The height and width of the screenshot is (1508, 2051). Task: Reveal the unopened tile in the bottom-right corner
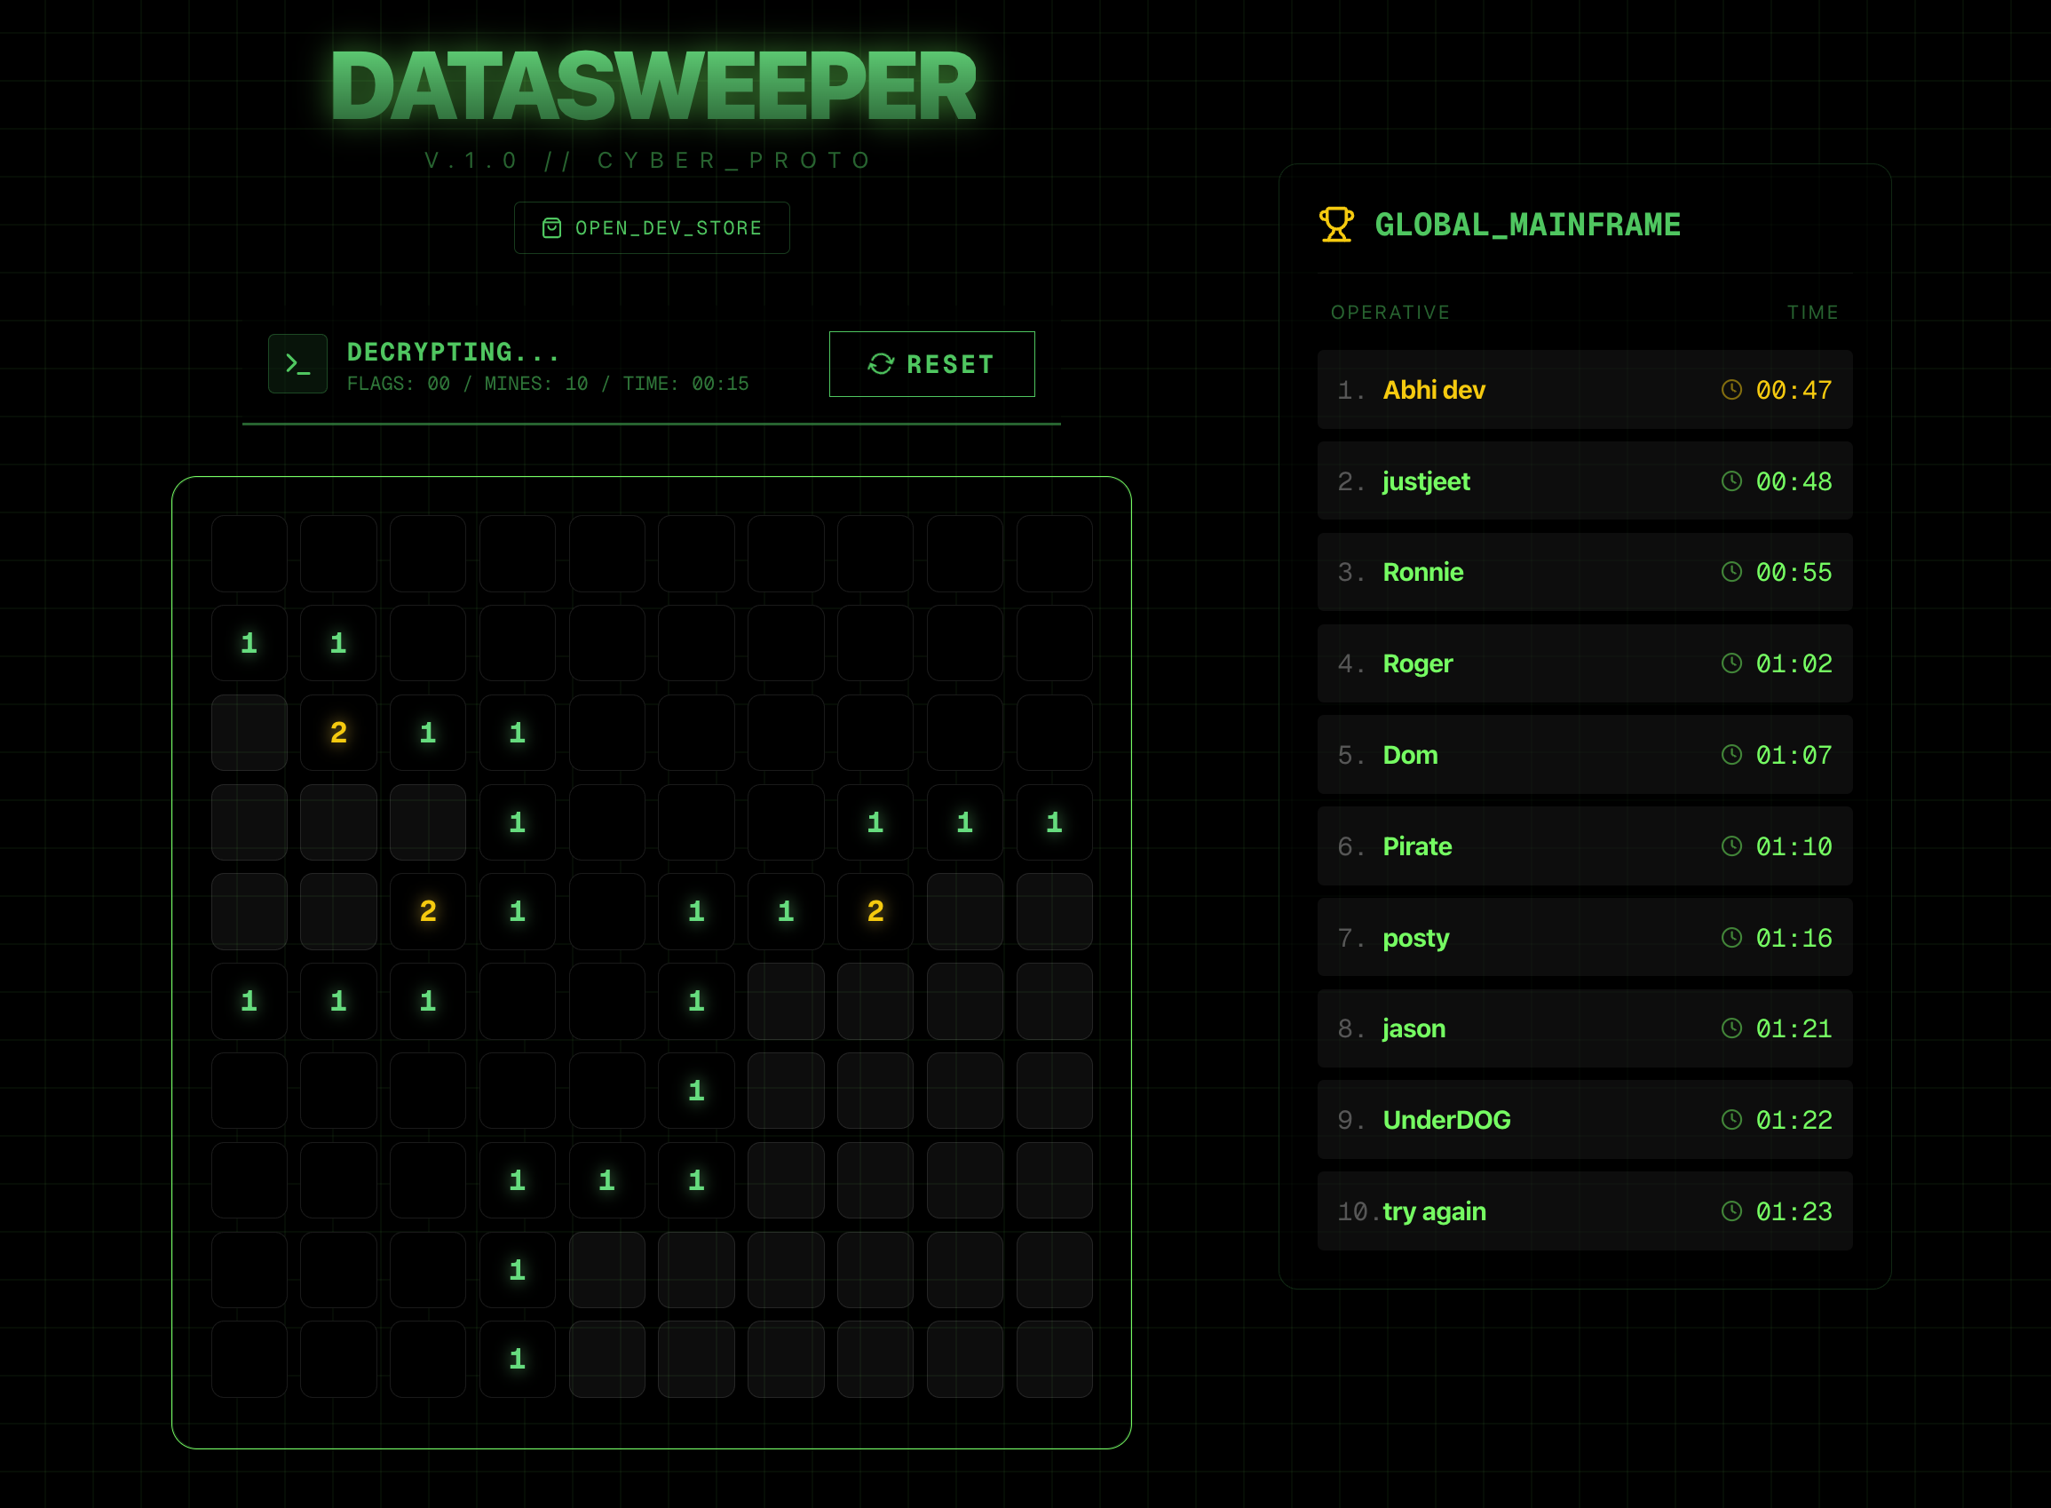1054,1358
